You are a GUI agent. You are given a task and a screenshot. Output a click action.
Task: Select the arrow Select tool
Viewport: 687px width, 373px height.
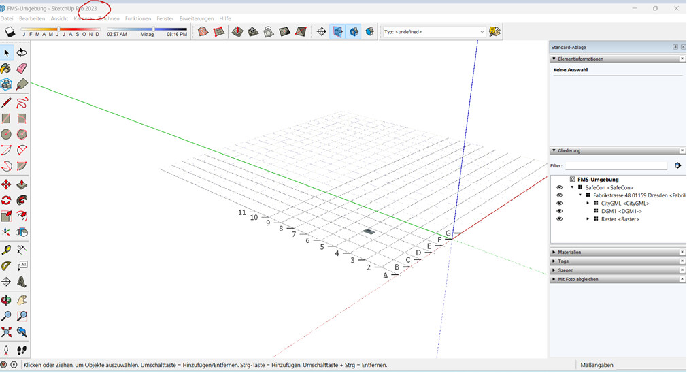(x=6, y=53)
